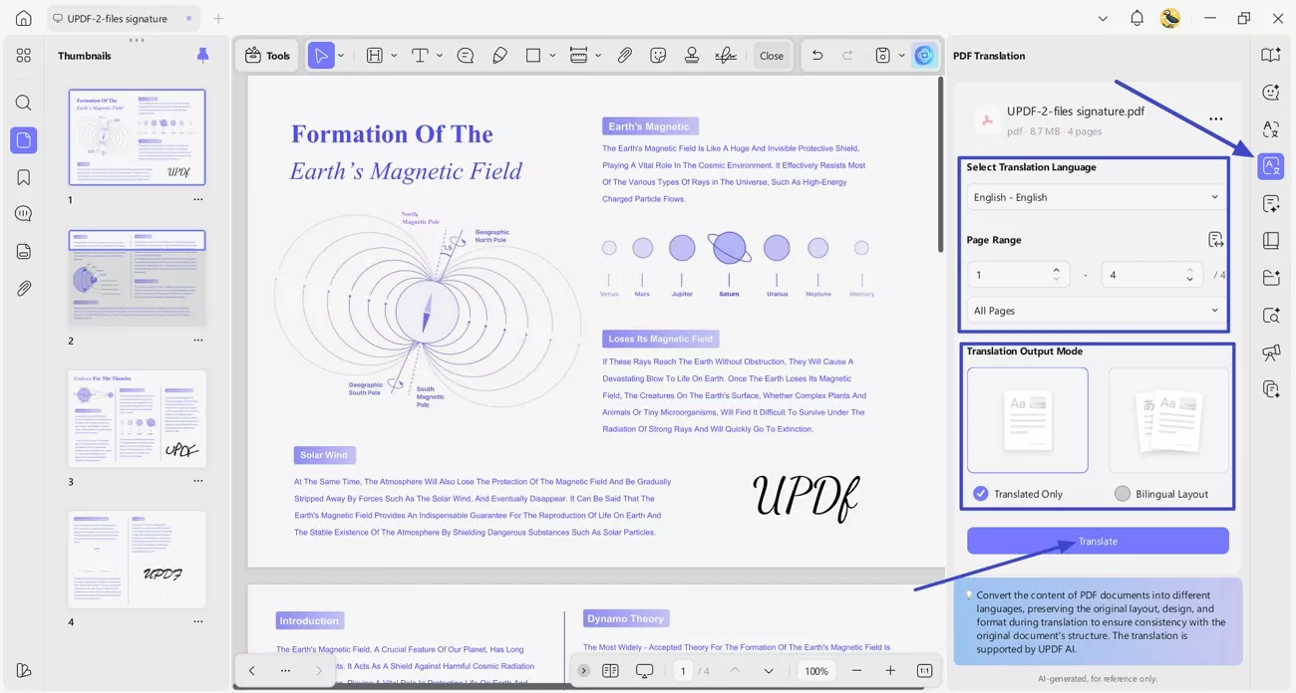Attach a file with paperclip tool

(x=625, y=56)
